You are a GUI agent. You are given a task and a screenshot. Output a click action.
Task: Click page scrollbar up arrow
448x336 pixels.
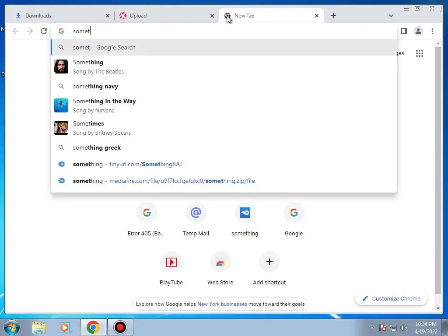438,44
